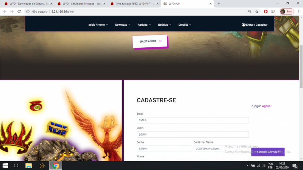
Task: Click the page vertical scrollbar thumb
Action: point(301,66)
